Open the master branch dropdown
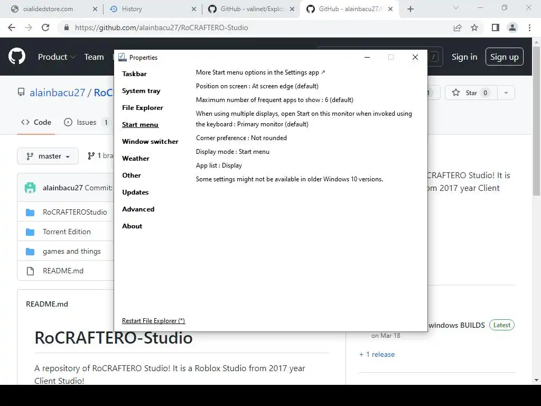The image size is (541, 406). [48, 156]
